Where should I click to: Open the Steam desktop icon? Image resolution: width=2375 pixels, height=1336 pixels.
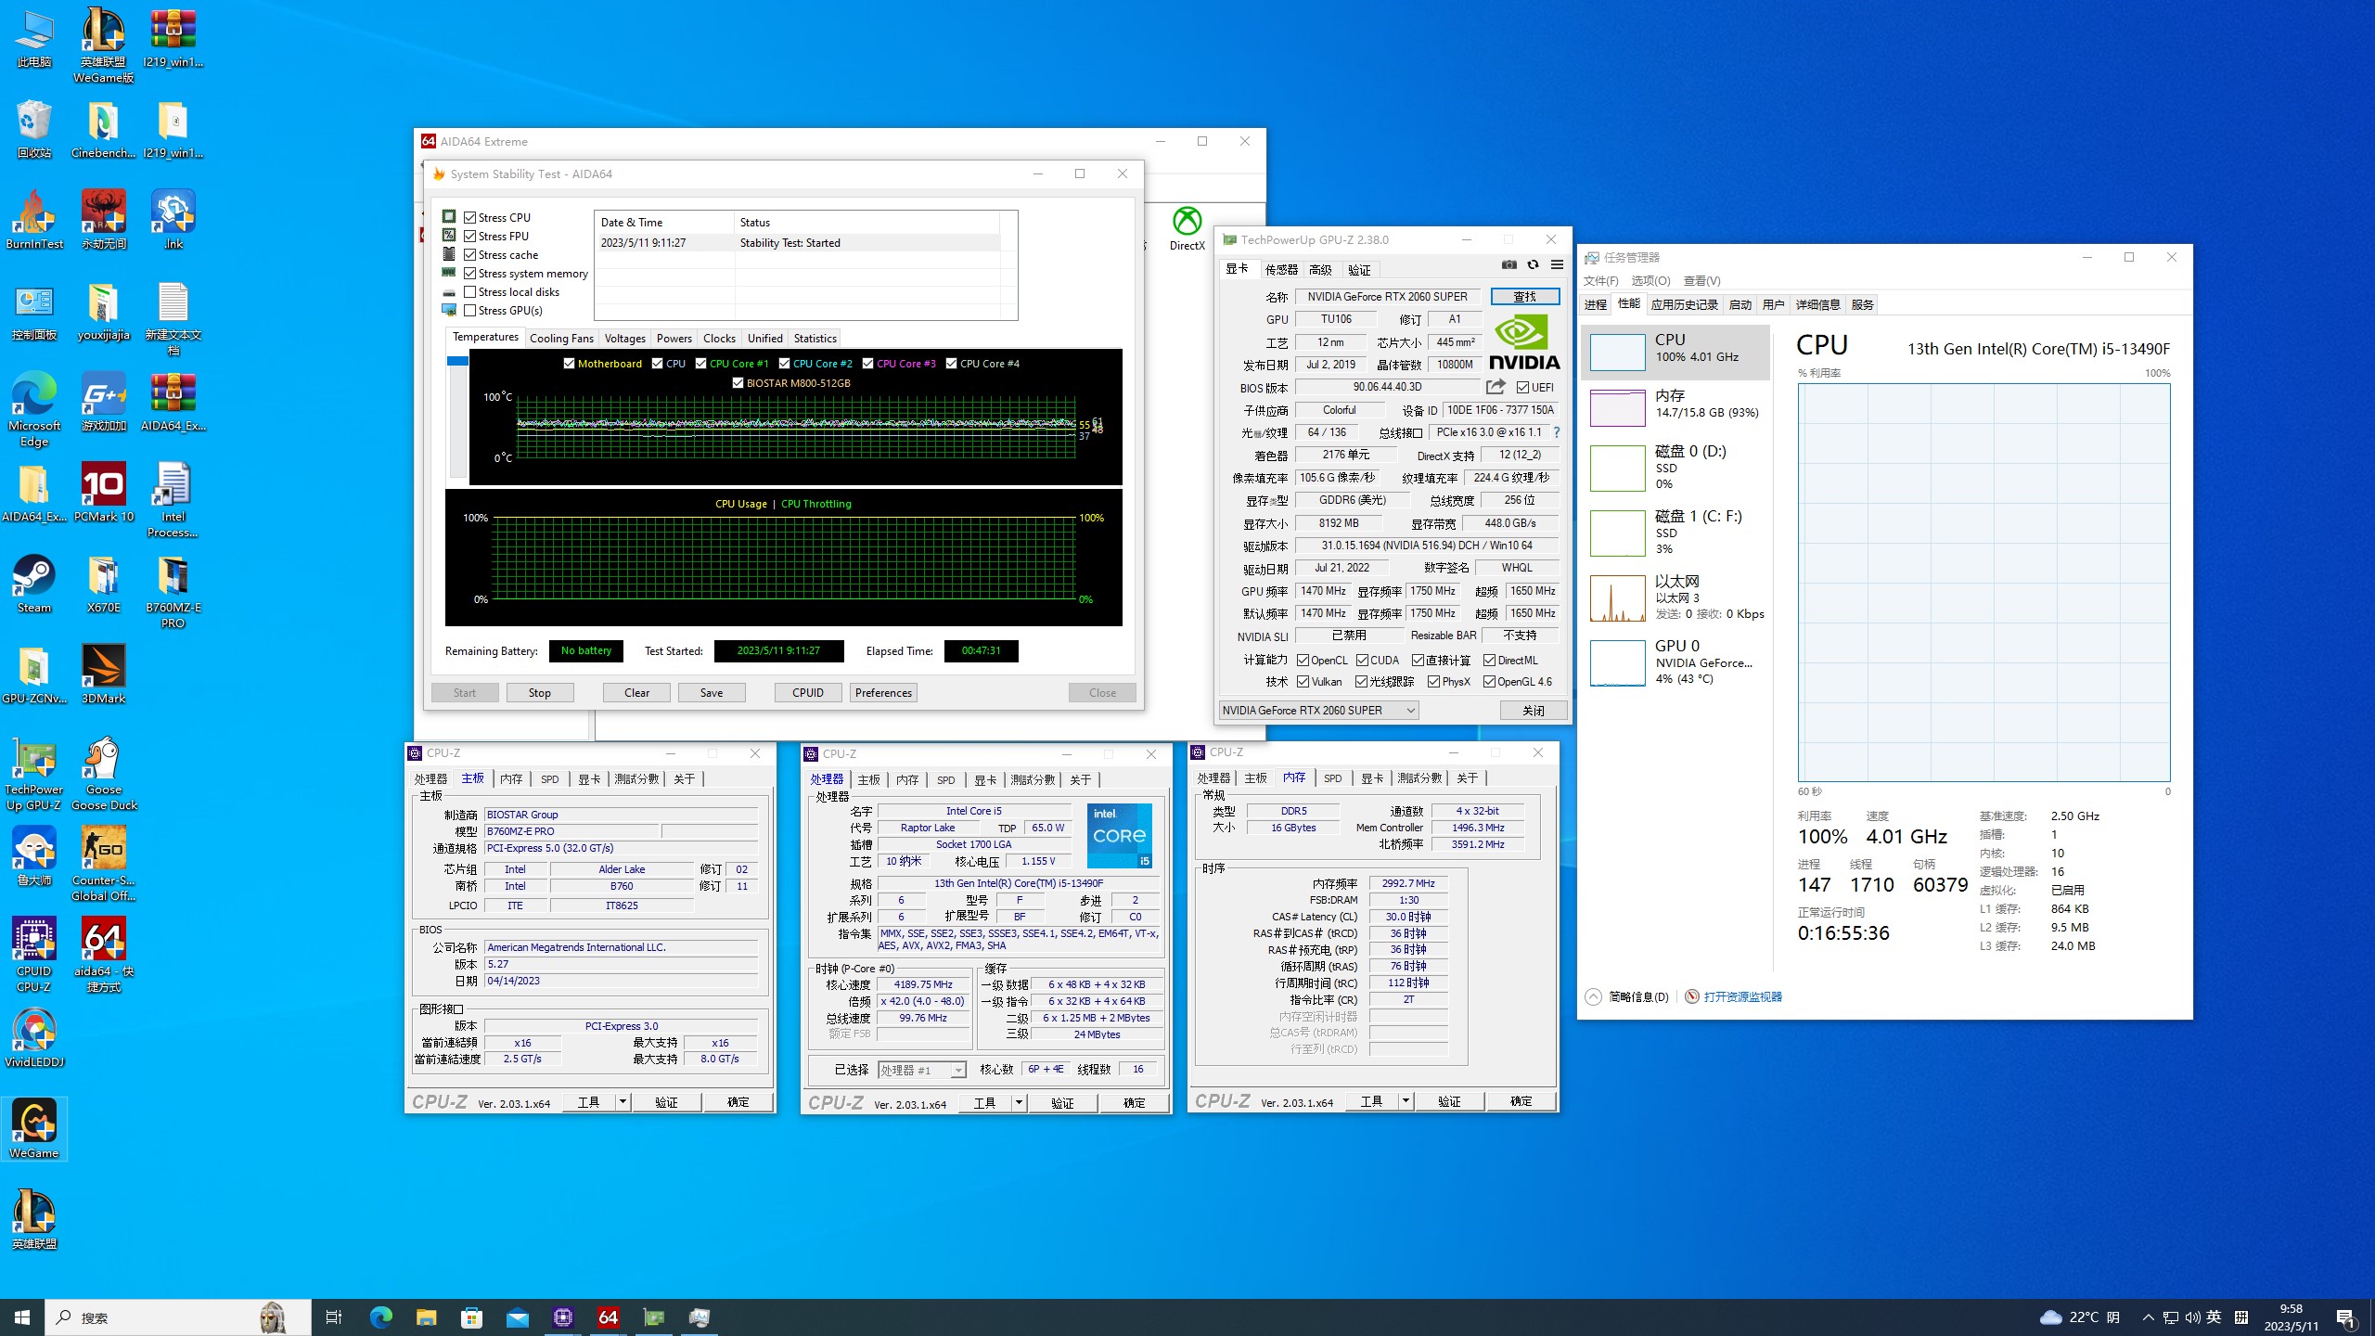(x=34, y=584)
